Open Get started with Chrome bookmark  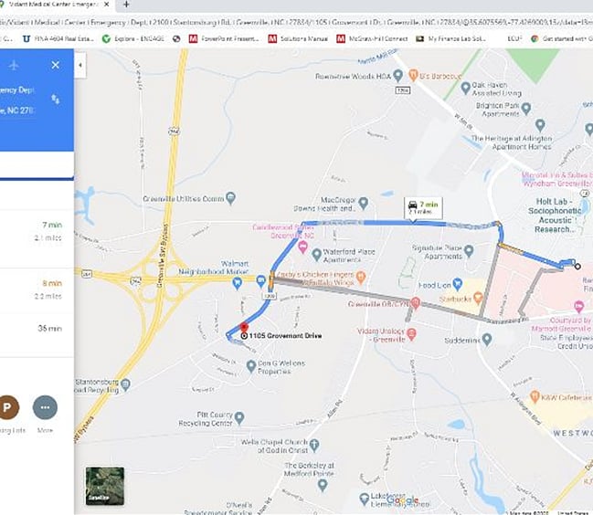point(561,38)
